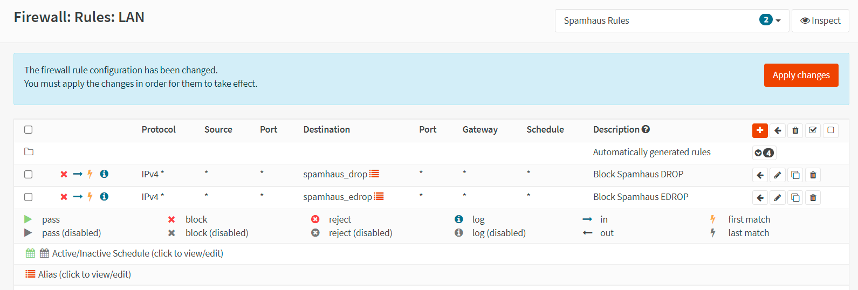This screenshot has height=290, width=858.
Task: Check the Block Spamhaus DROP rule checkbox
Action: click(29, 175)
